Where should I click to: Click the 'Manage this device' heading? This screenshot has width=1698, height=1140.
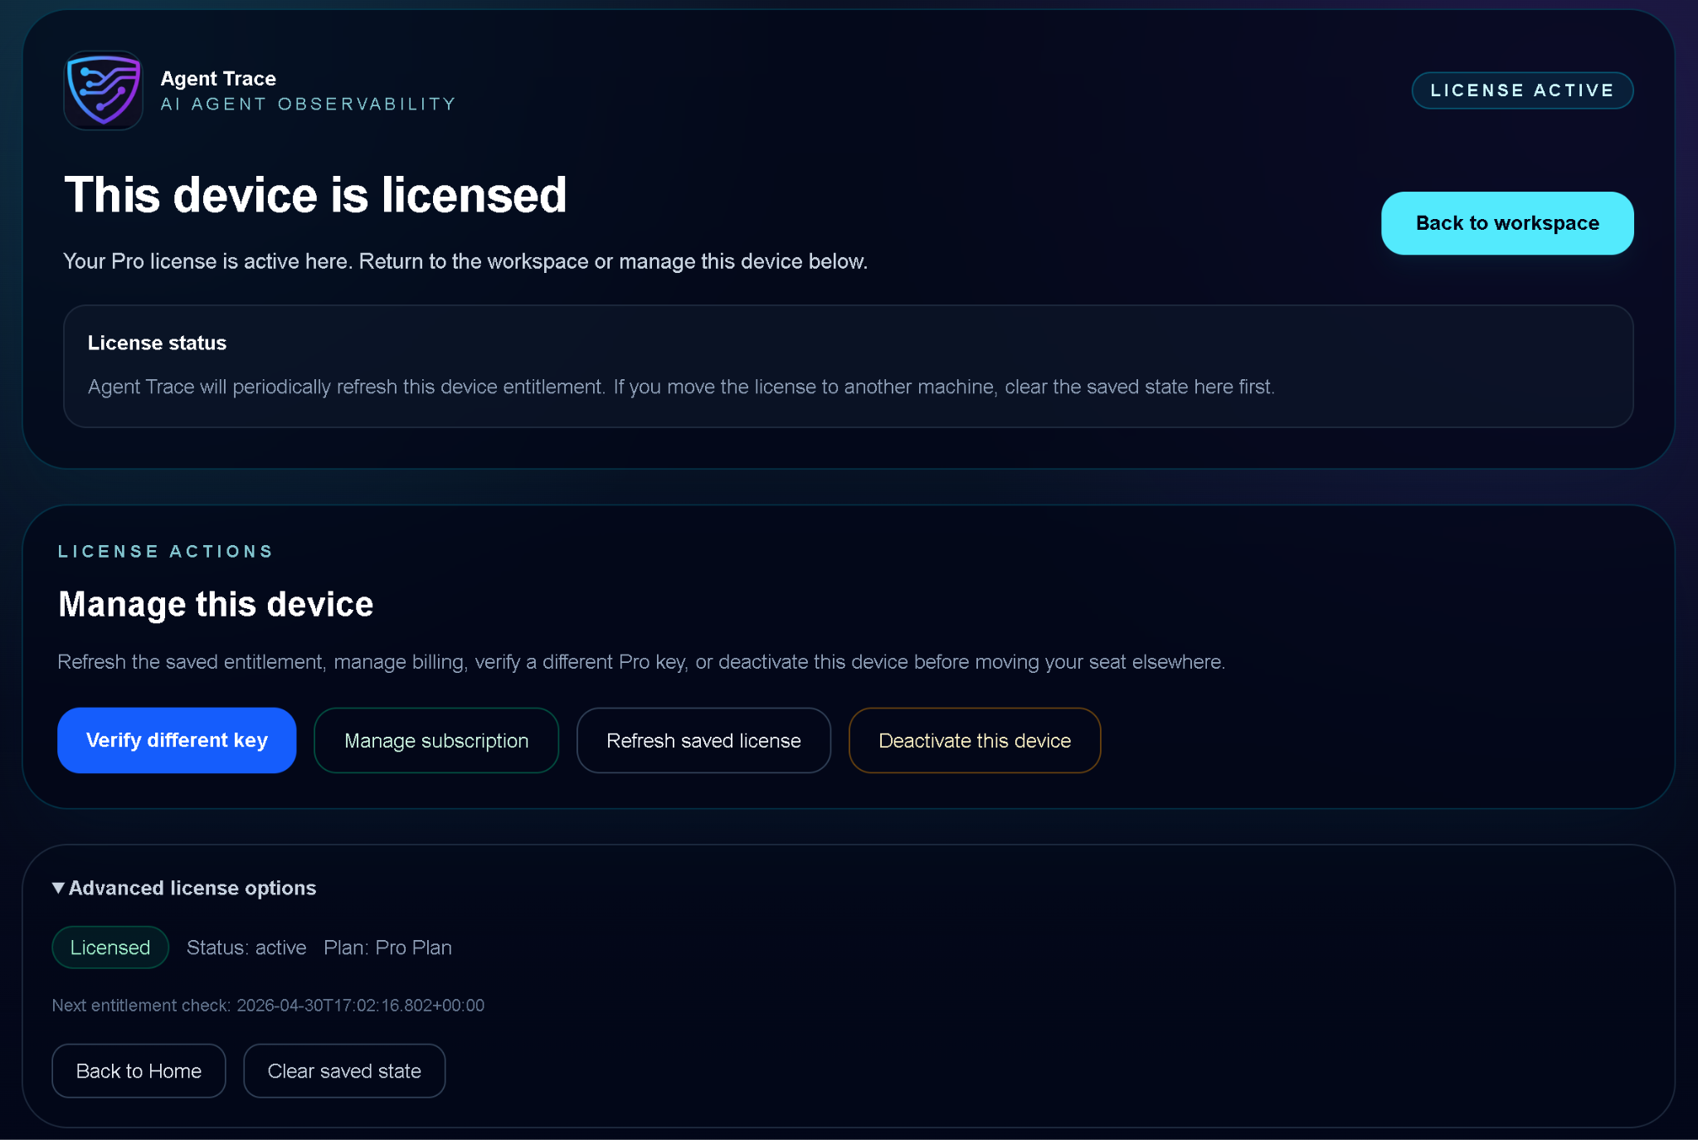[216, 604]
